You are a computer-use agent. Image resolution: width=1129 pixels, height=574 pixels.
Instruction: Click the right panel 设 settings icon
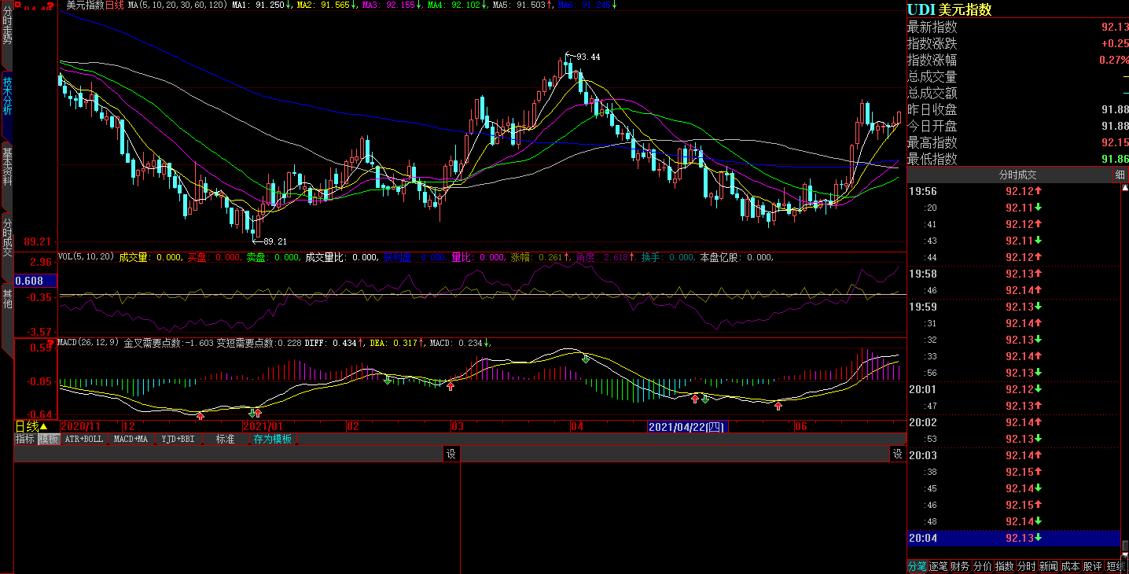click(897, 454)
